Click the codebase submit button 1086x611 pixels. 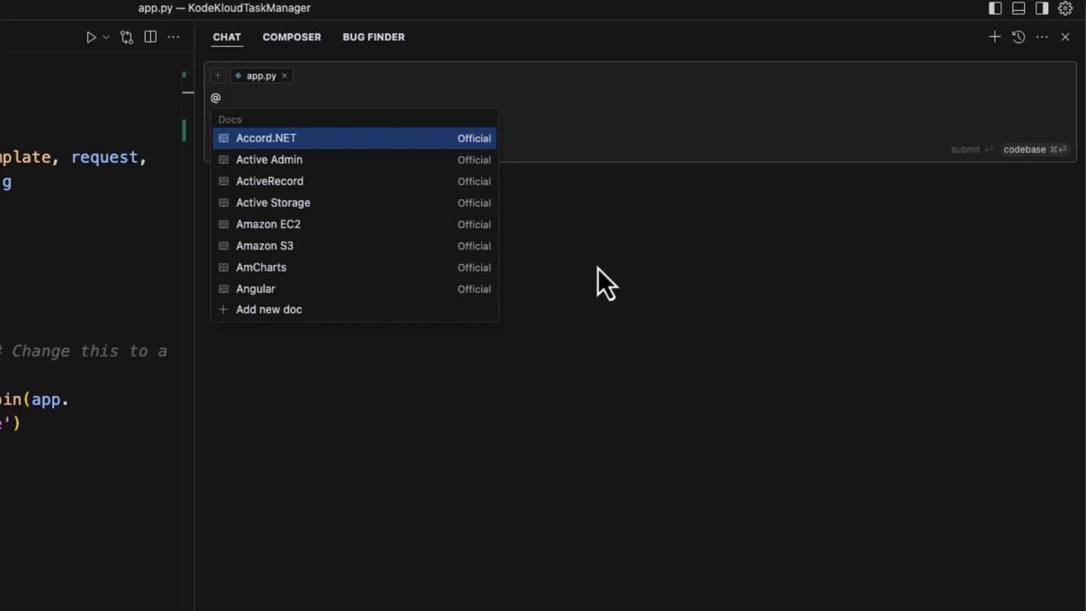(x=1035, y=149)
